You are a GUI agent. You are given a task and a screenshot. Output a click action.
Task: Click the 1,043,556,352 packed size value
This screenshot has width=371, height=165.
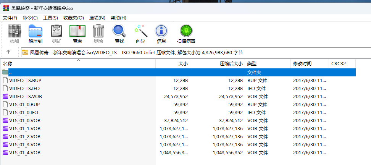[228, 153]
